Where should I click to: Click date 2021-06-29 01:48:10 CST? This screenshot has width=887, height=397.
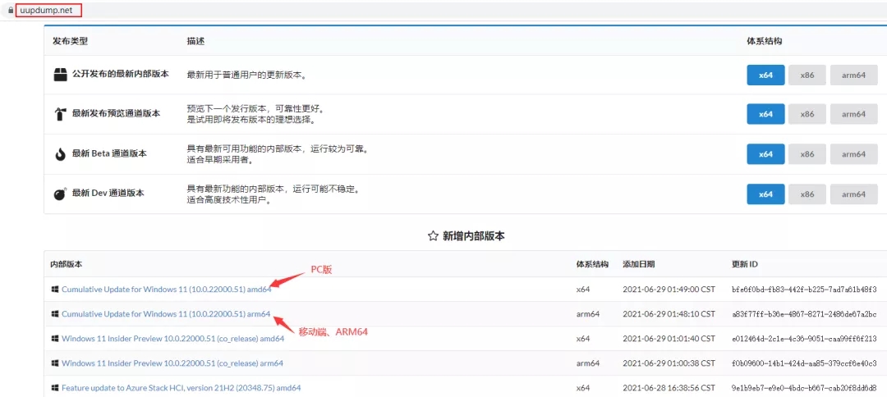669,314
